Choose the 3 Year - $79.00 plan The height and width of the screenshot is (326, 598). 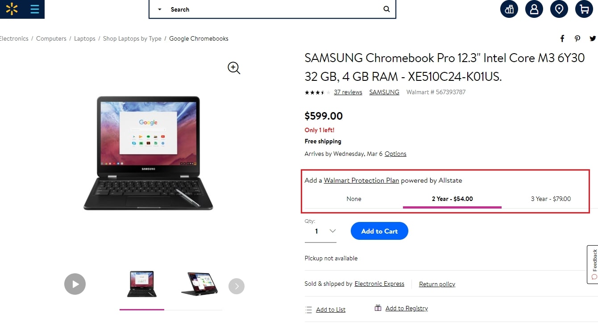pyautogui.click(x=551, y=199)
